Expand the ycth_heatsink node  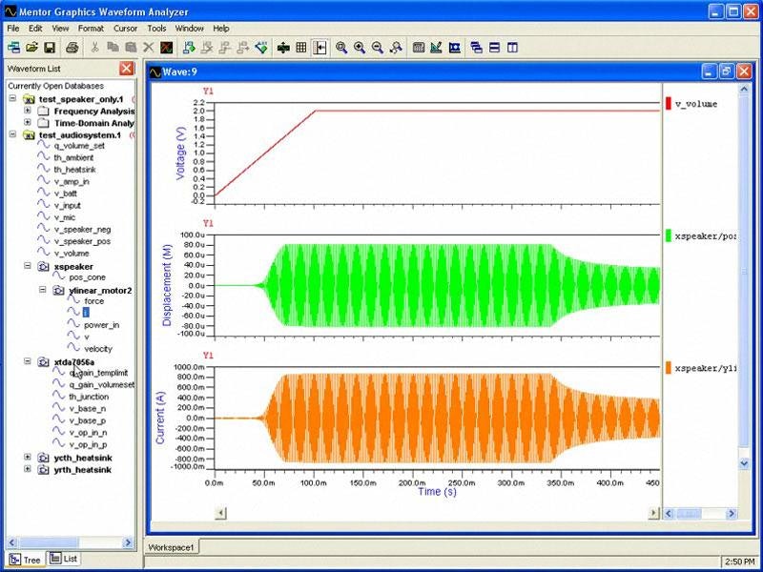click(x=28, y=458)
